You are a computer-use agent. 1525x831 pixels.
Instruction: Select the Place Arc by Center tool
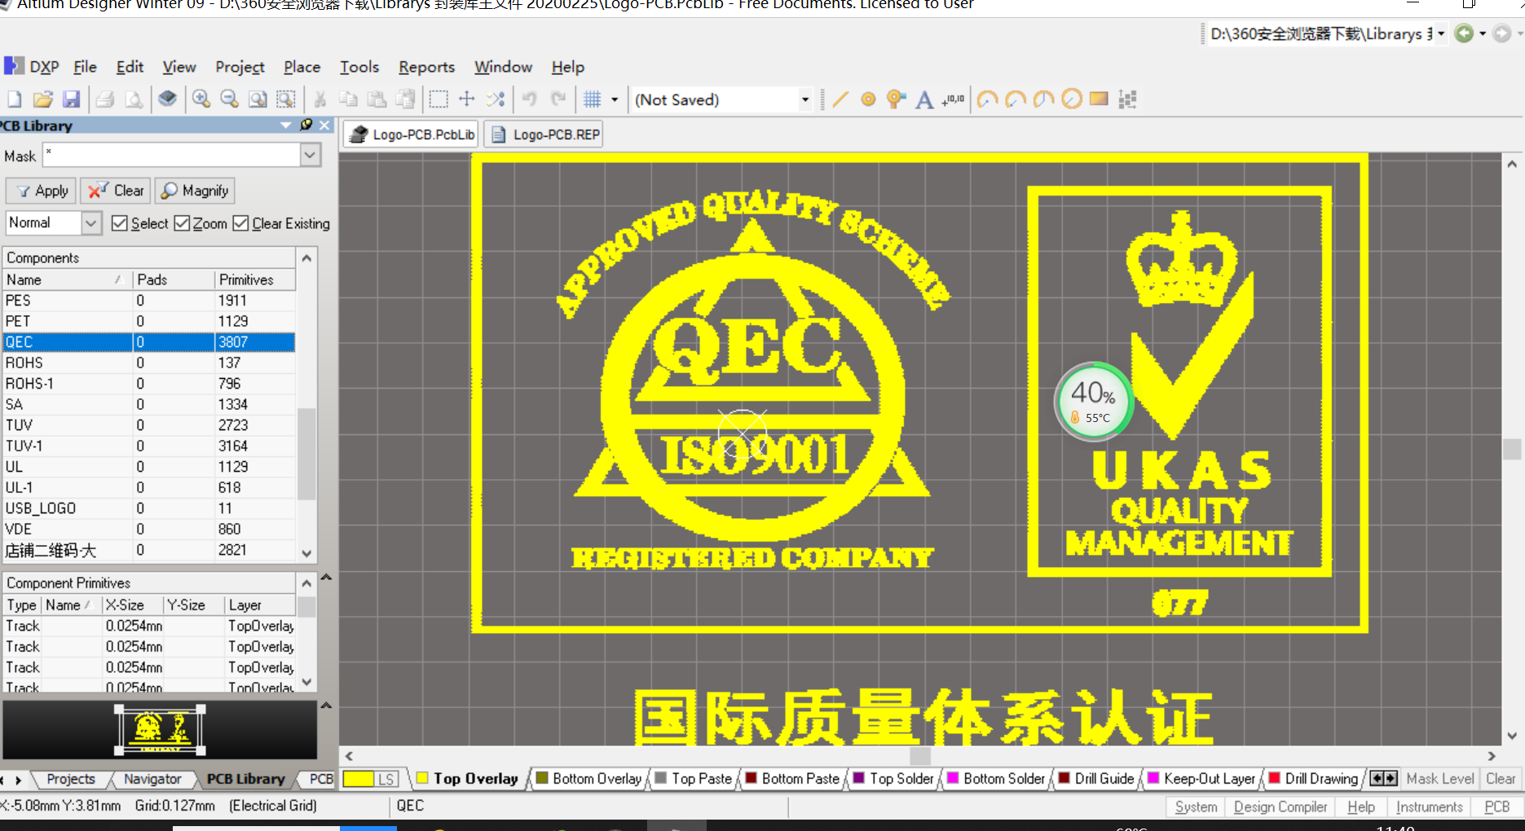point(988,99)
